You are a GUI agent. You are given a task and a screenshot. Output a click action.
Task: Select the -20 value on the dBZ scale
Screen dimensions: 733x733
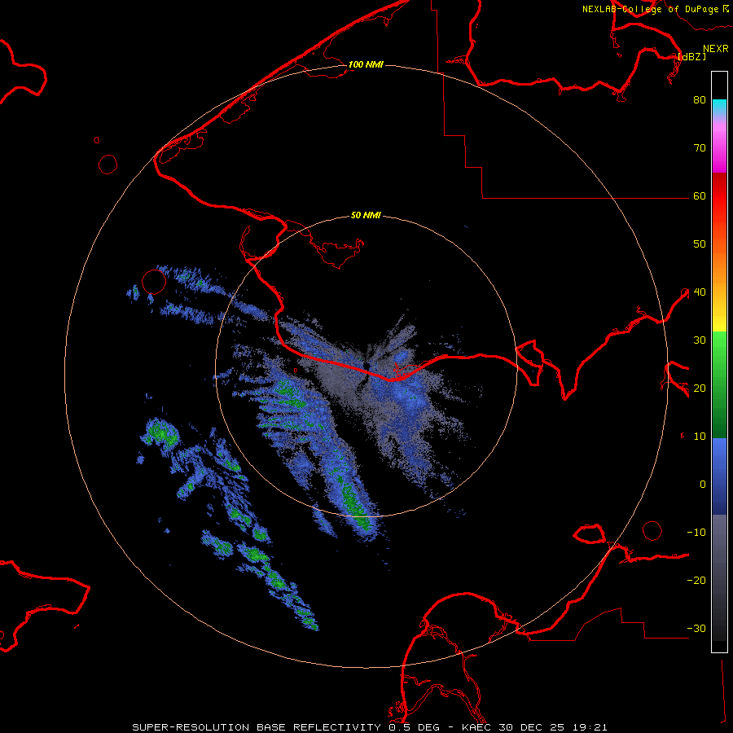696,580
